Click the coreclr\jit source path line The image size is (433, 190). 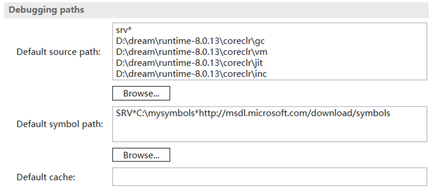[189, 63]
